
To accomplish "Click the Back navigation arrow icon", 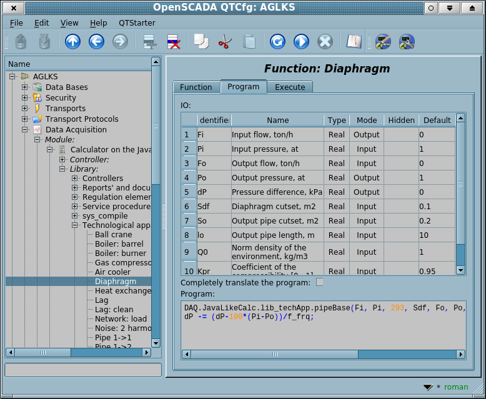I will (x=96, y=42).
